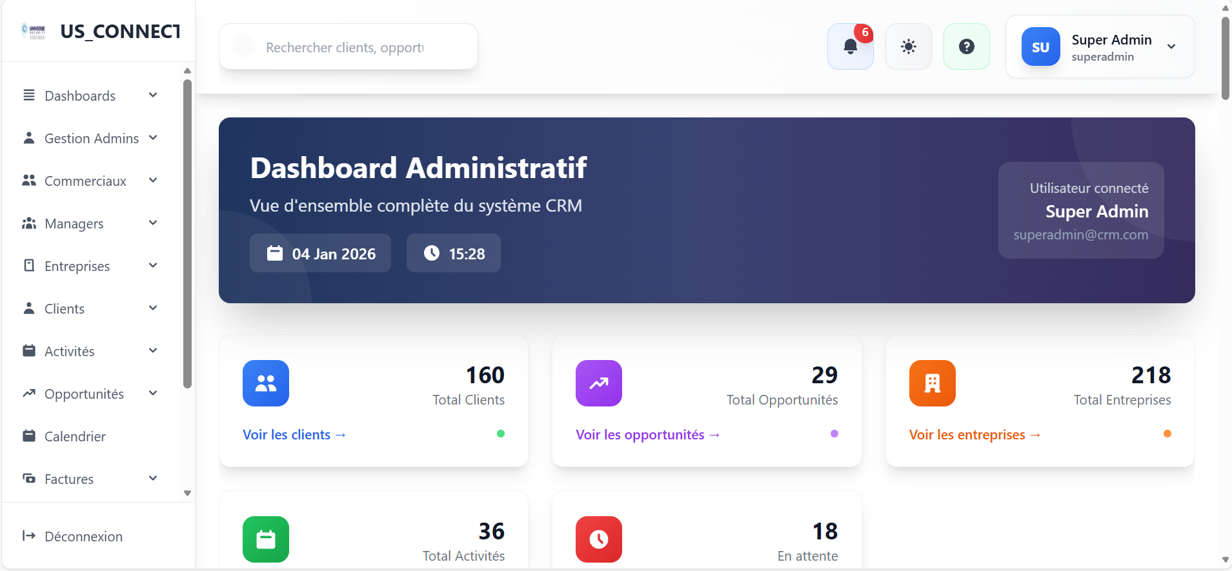The width and height of the screenshot is (1232, 571).
Task: Toggle the light/dark theme sun icon
Action: click(x=908, y=46)
